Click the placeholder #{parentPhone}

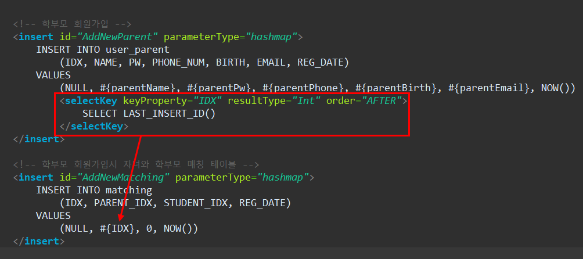303,88
